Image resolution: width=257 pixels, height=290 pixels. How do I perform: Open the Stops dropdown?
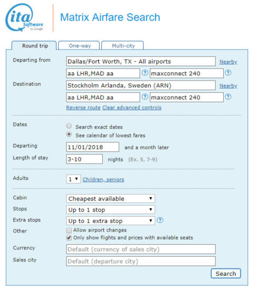point(110,210)
